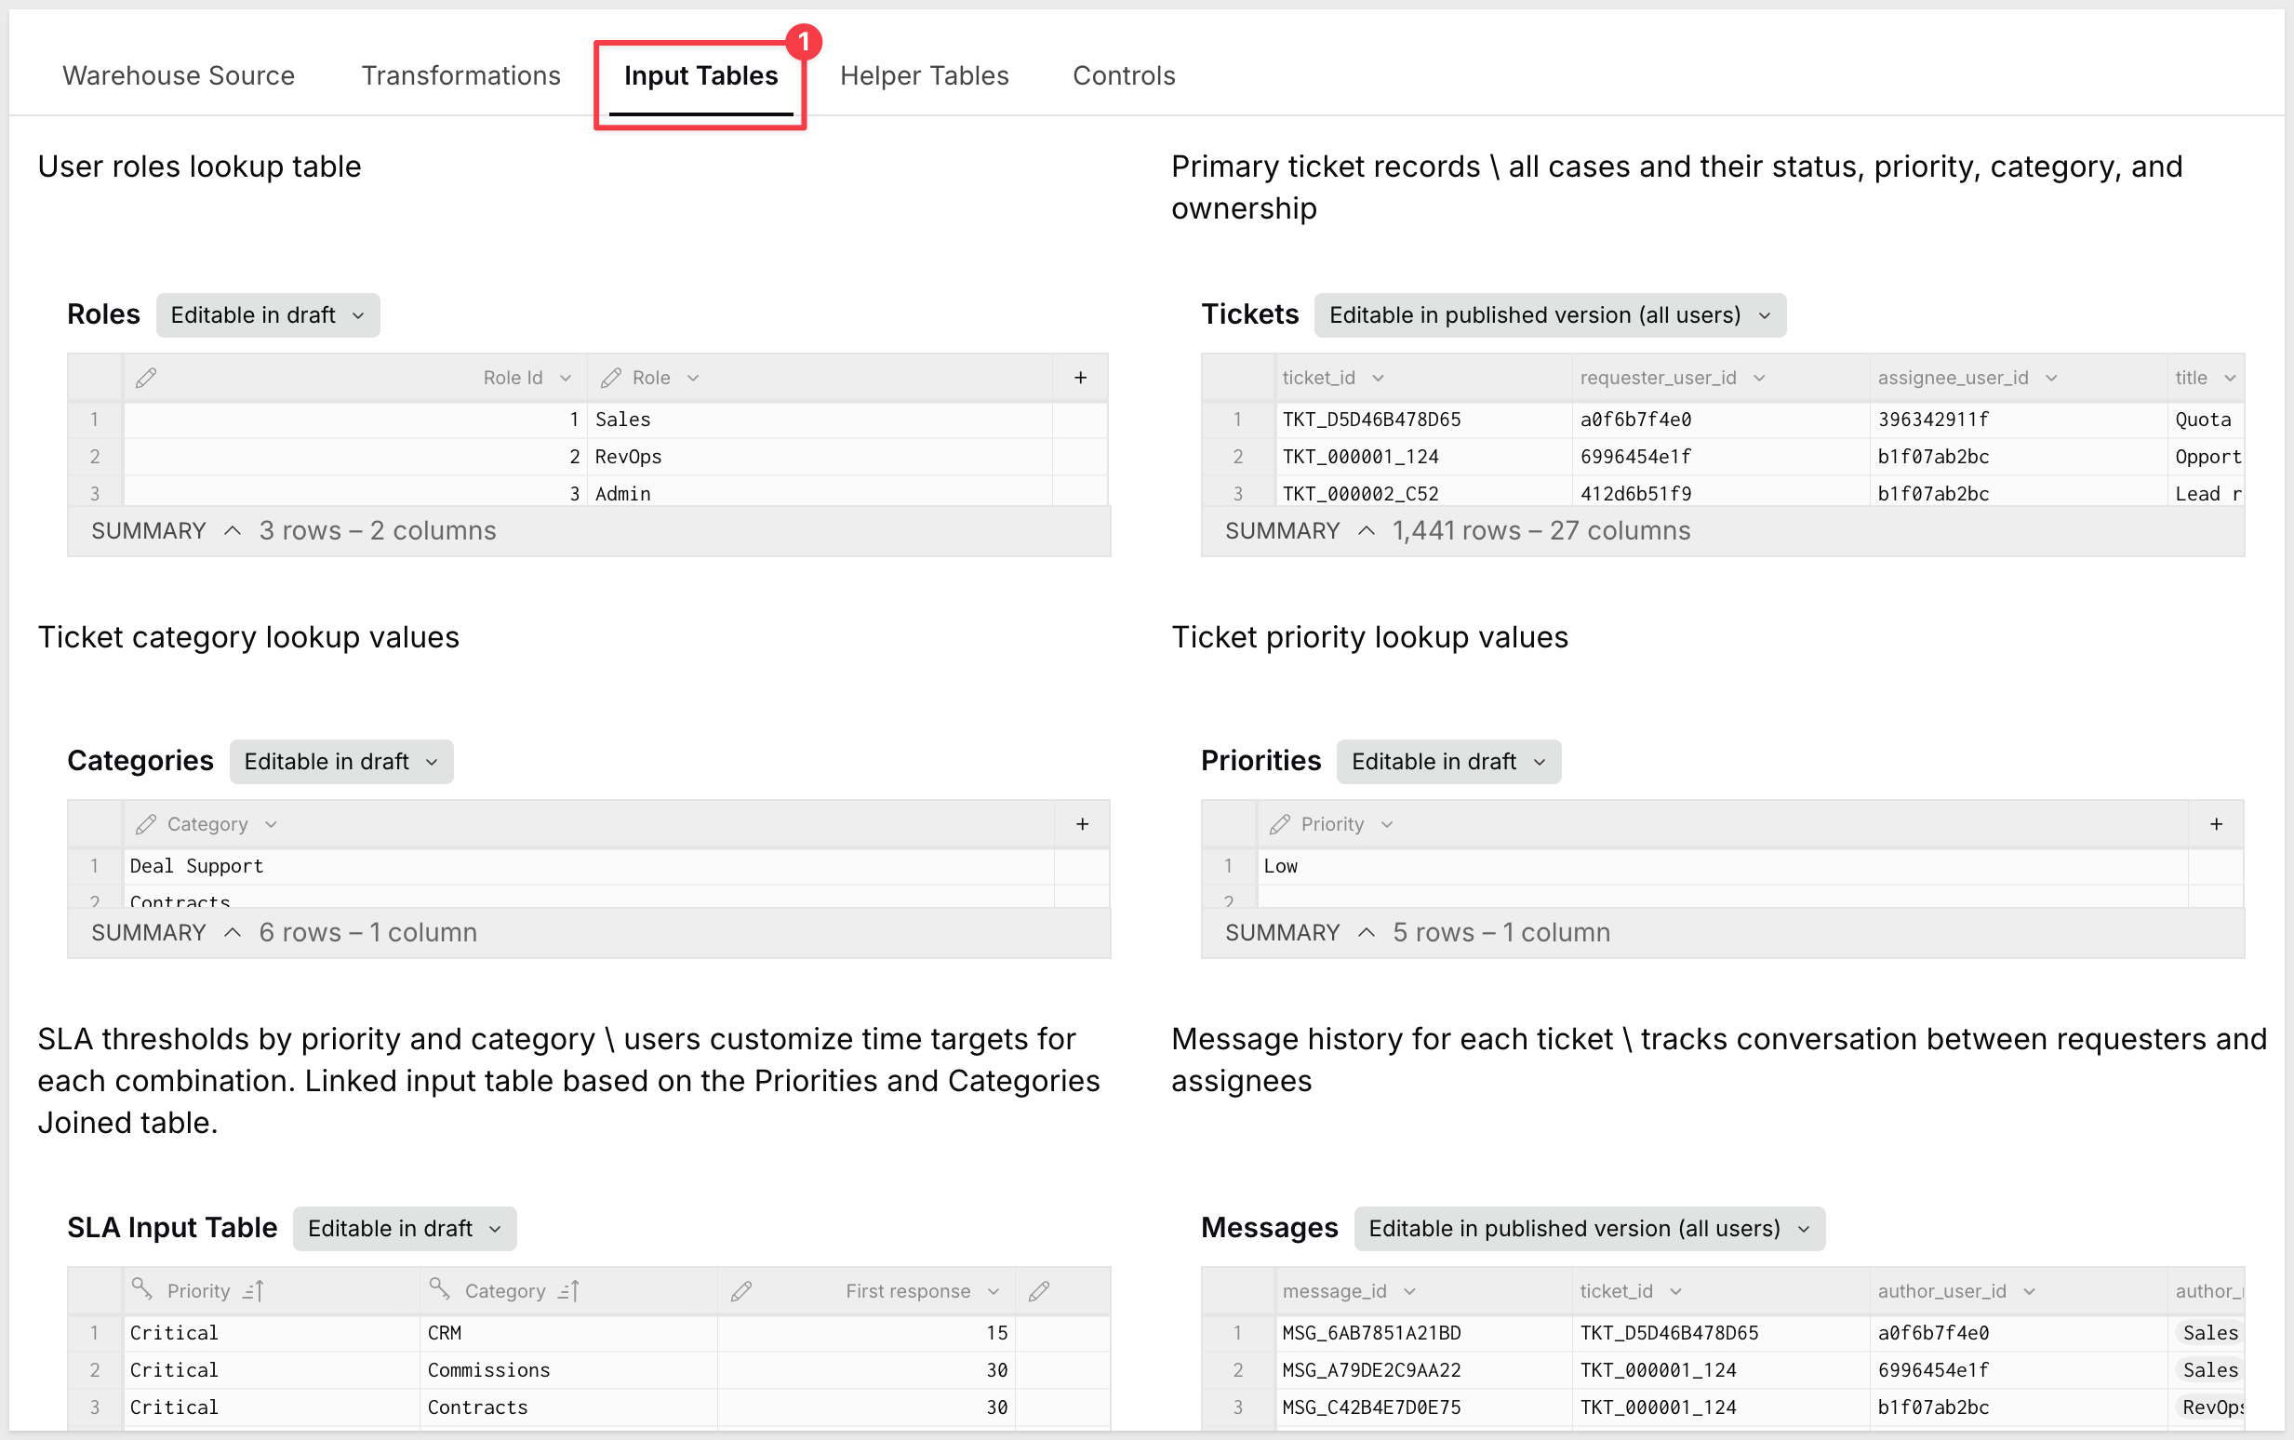Click the key icon on SLA Category column

[x=439, y=1289]
